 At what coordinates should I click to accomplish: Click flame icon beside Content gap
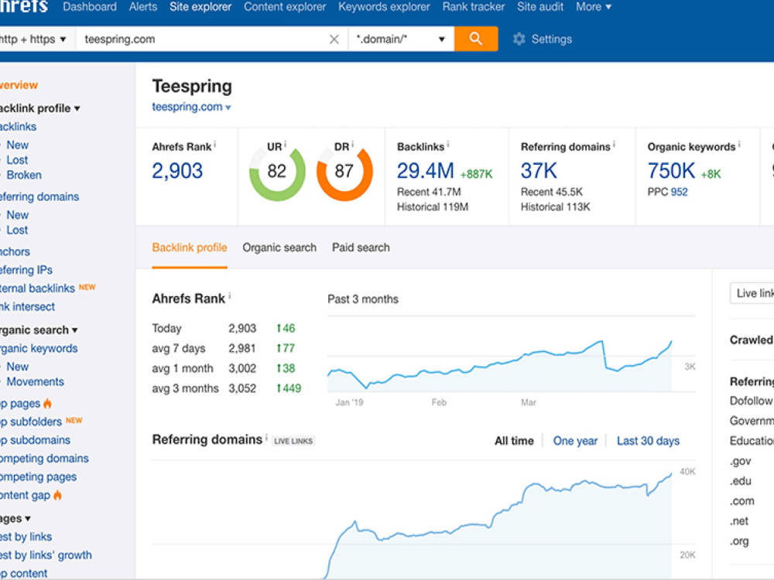(58, 495)
